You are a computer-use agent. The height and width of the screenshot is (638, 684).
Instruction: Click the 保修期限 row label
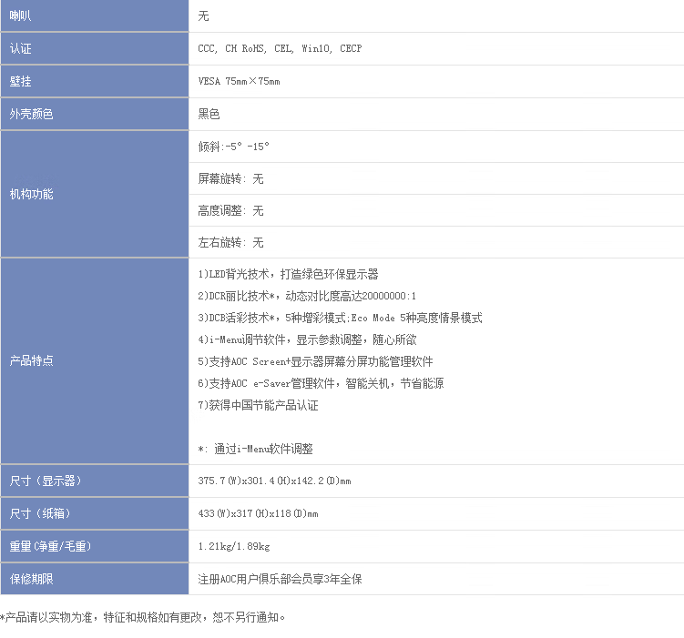[31, 579]
